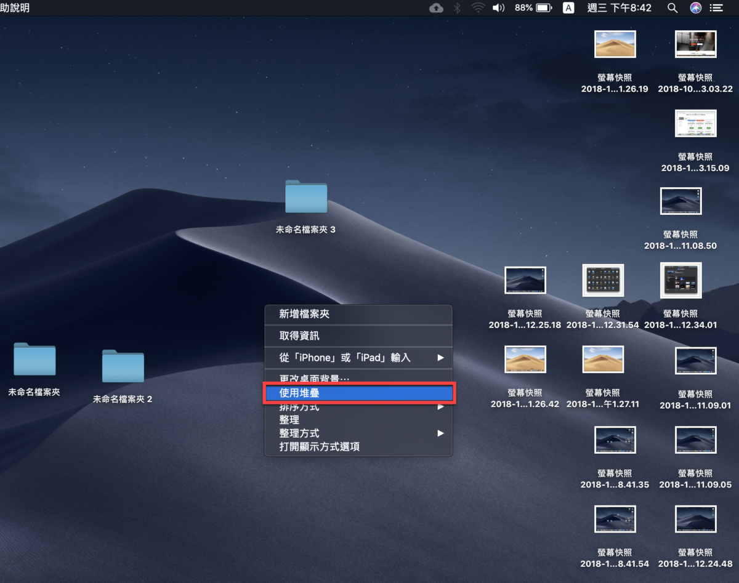Expand the 從「iPhone」或「iPad」輸入 submenu

tap(358, 358)
